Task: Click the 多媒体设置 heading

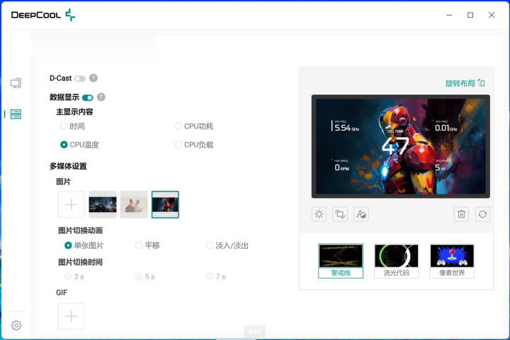Action: (68, 166)
